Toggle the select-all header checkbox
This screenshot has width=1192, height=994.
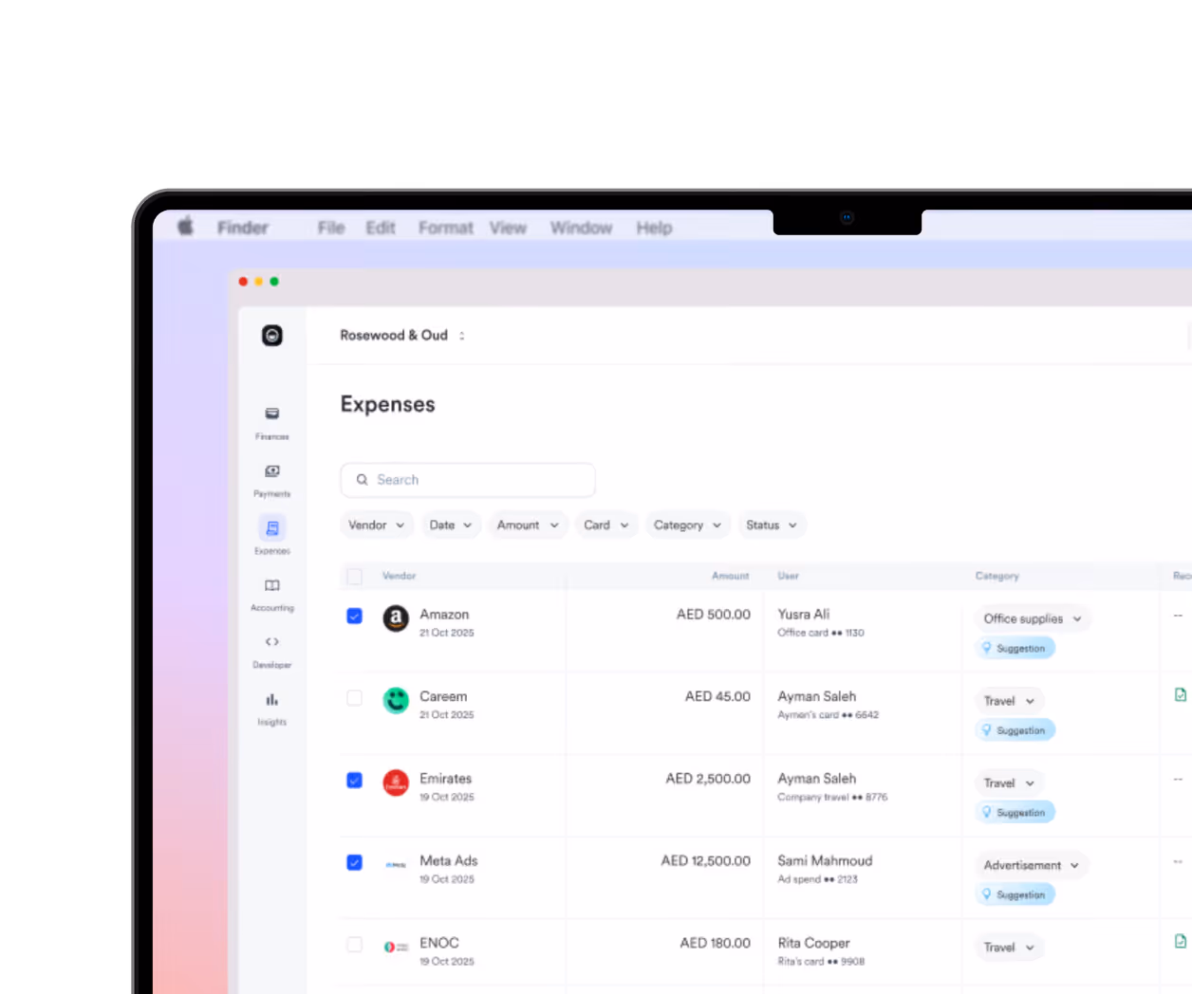355,577
